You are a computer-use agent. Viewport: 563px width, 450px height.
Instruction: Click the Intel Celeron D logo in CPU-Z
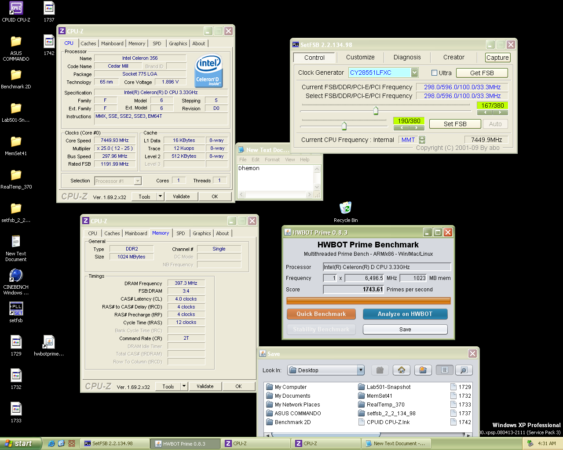pyautogui.click(x=208, y=70)
